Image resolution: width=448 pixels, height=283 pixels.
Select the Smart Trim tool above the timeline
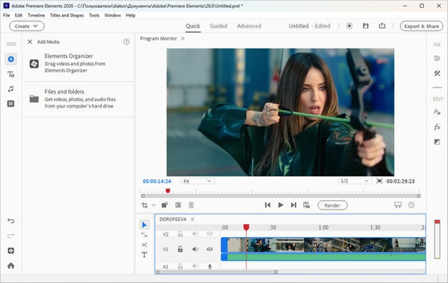pyautogui.click(x=178, y=205)
